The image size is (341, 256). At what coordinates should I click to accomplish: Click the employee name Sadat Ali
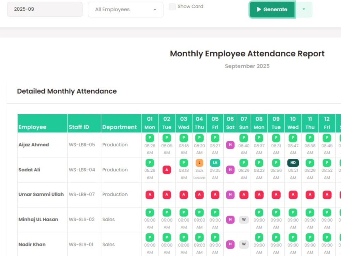tap(29, 170)
